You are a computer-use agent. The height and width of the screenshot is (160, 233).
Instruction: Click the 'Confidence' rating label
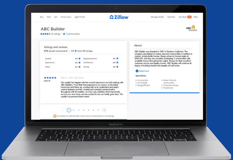click(88, 62)
